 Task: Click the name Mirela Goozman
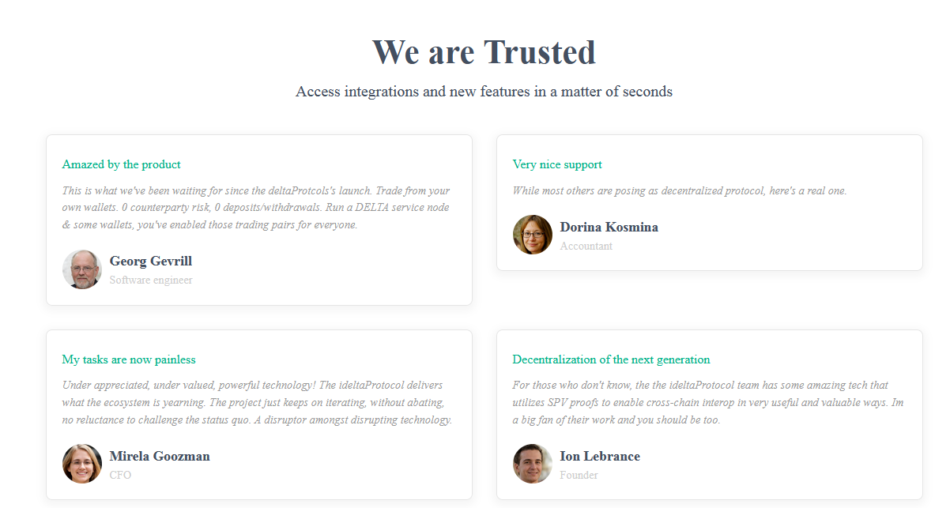tap(160, 457)
